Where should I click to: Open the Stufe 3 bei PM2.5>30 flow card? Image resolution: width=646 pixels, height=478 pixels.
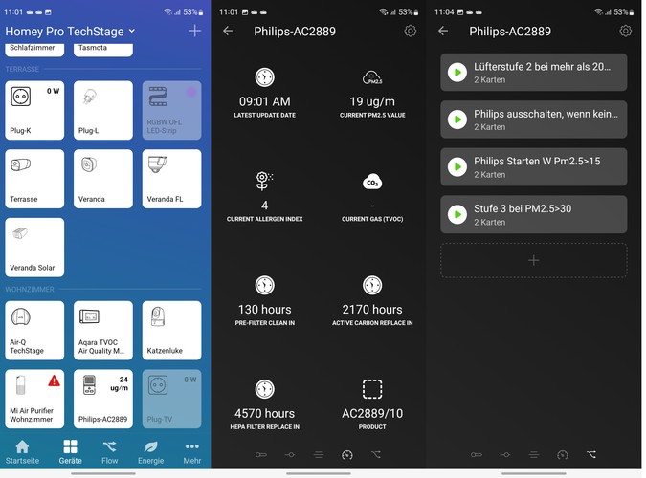click(x=533, y=214)
